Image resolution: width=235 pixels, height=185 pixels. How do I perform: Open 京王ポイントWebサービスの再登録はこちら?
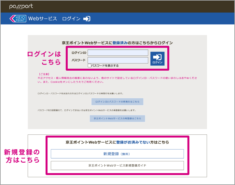pos(117,119)
